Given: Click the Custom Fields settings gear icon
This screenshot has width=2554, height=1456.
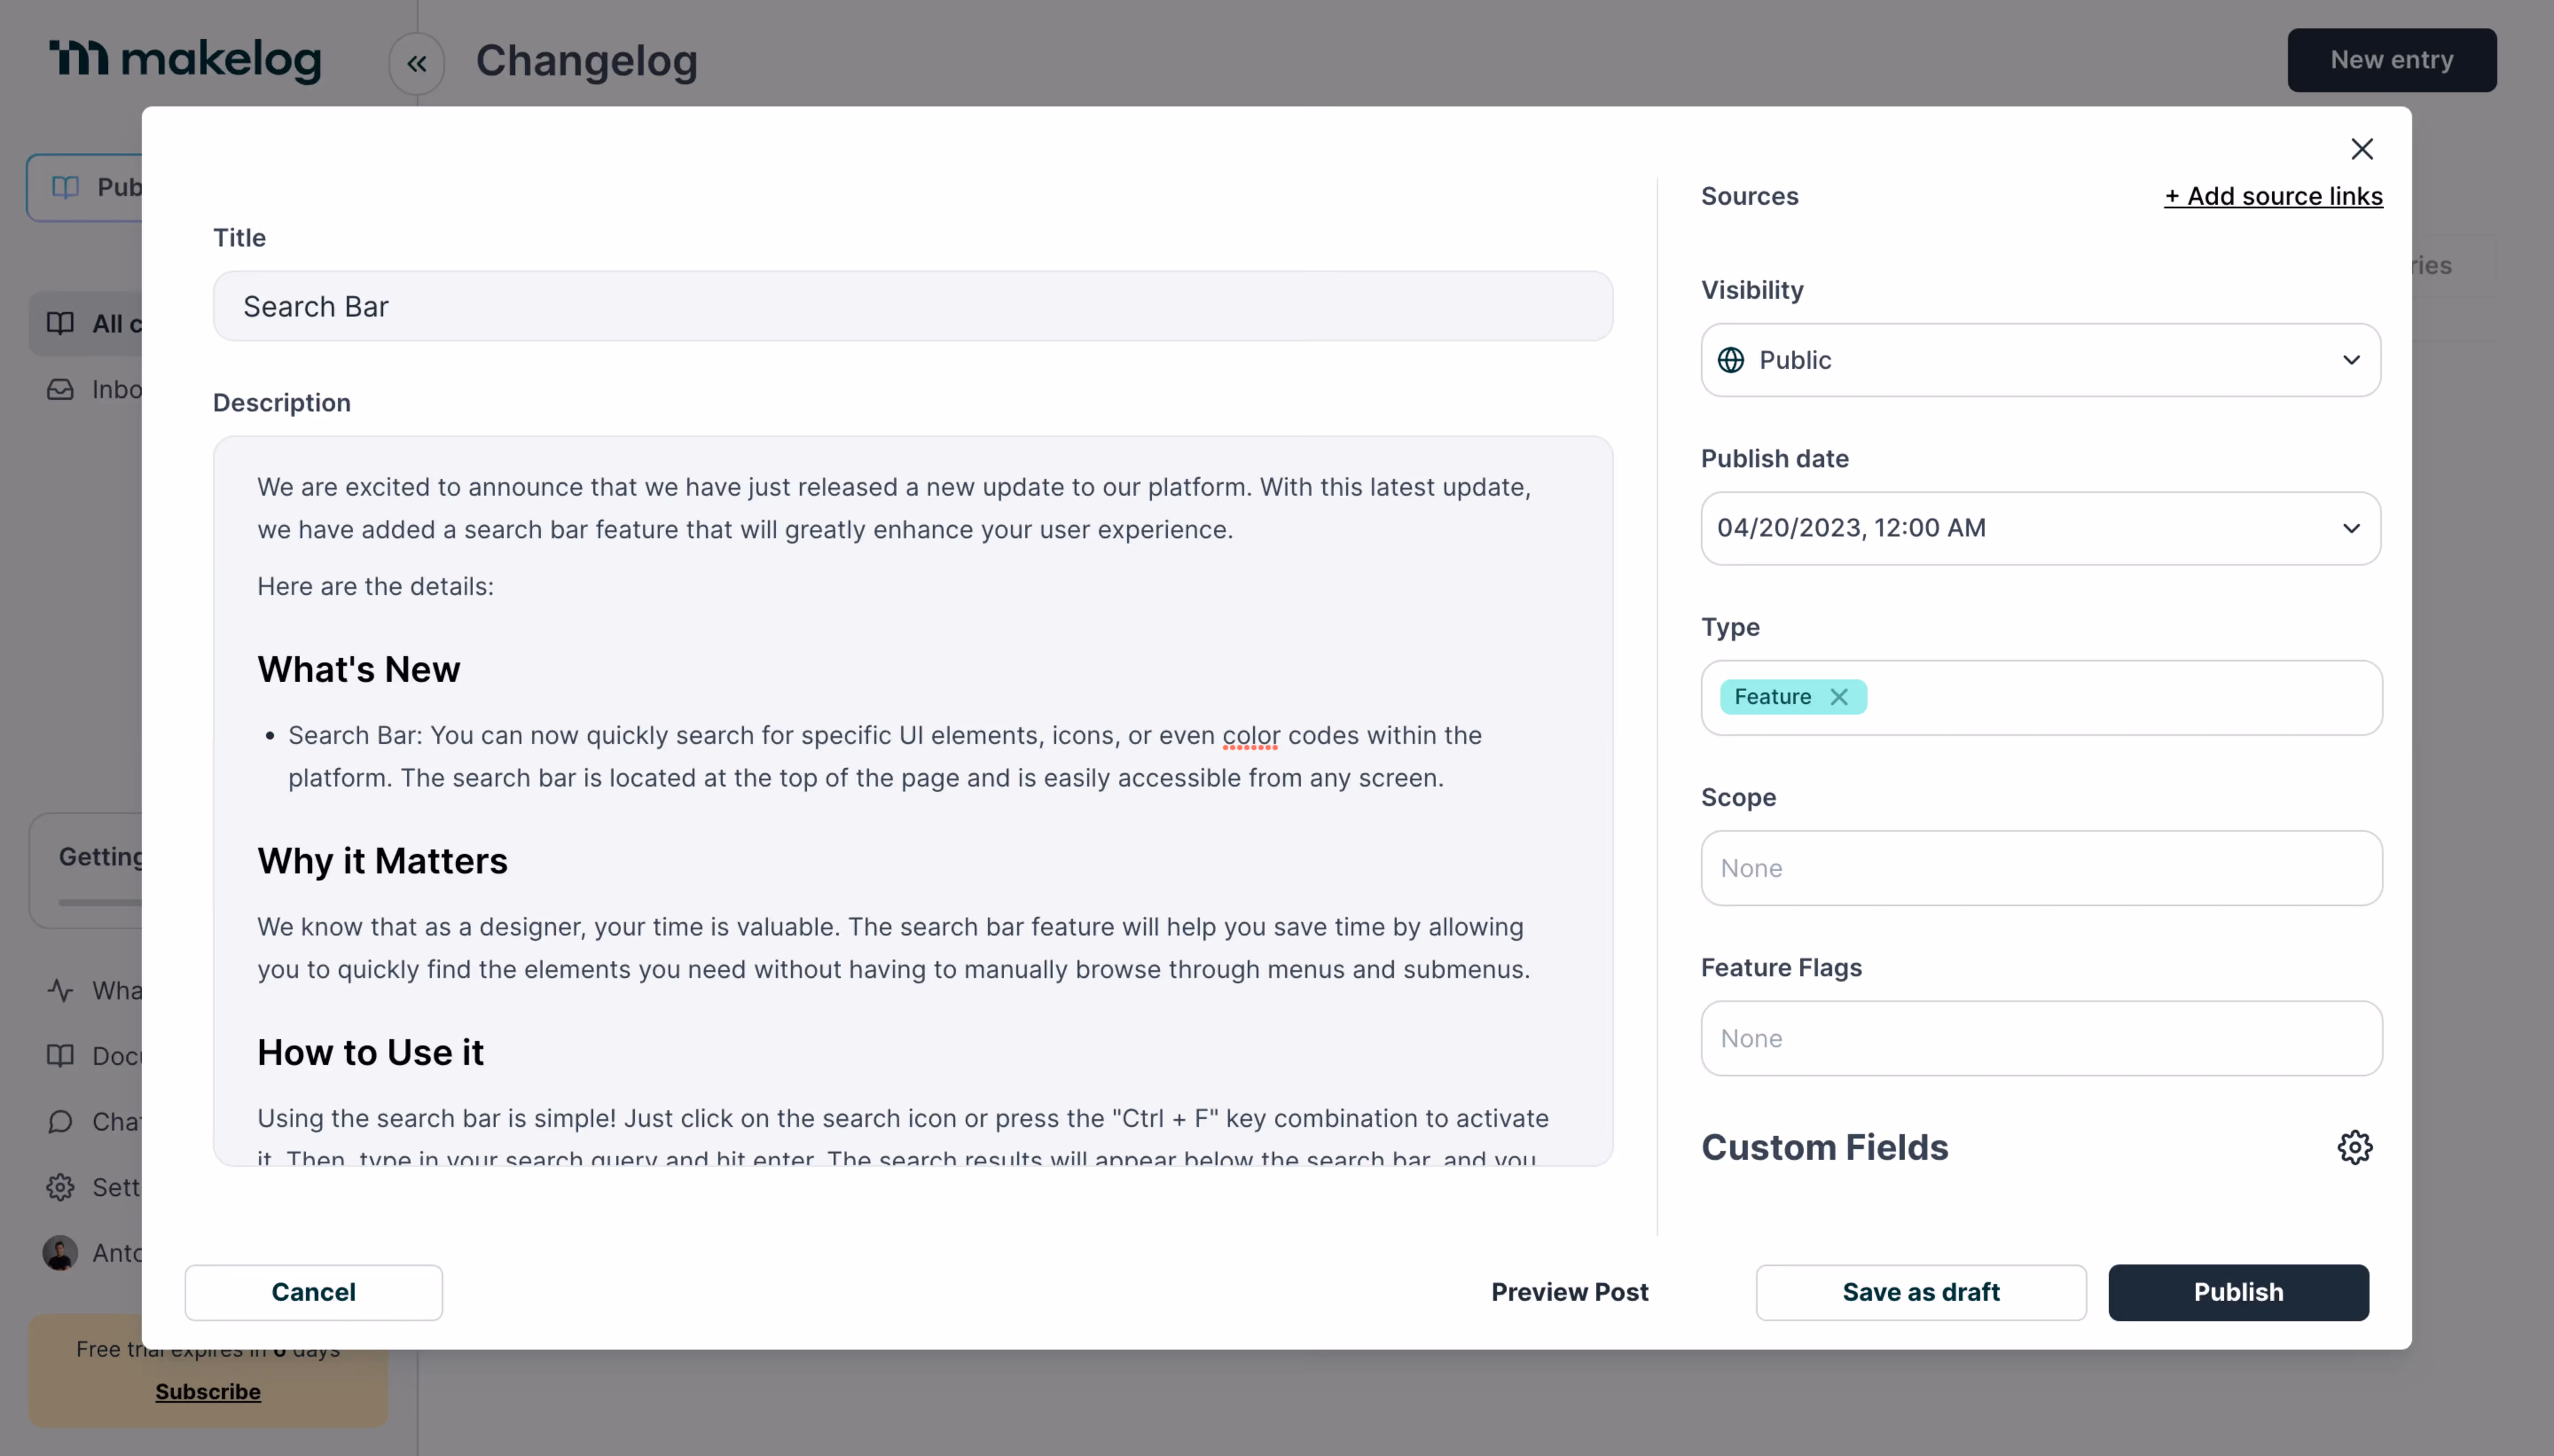Looking at the screenshot, I should pos(2354,1146).
